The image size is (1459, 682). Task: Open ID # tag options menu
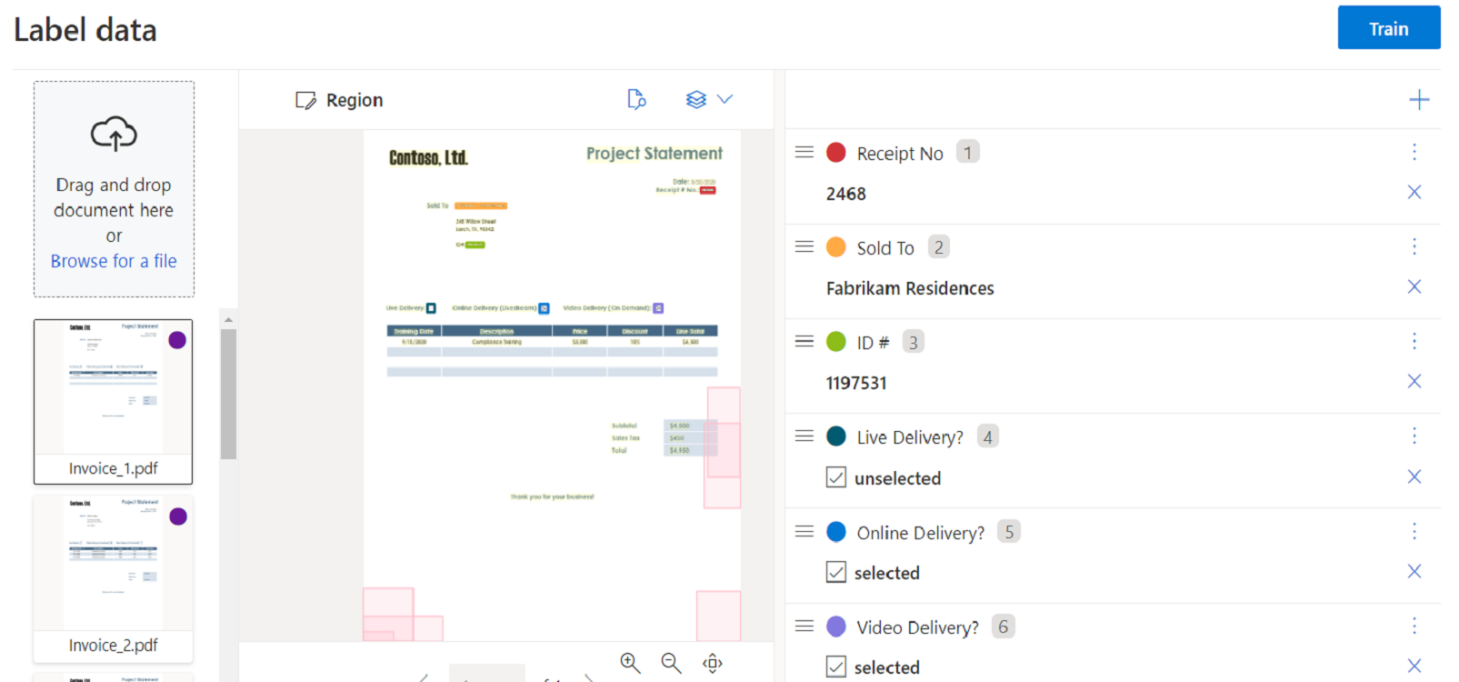click(x=1414, y=341)
